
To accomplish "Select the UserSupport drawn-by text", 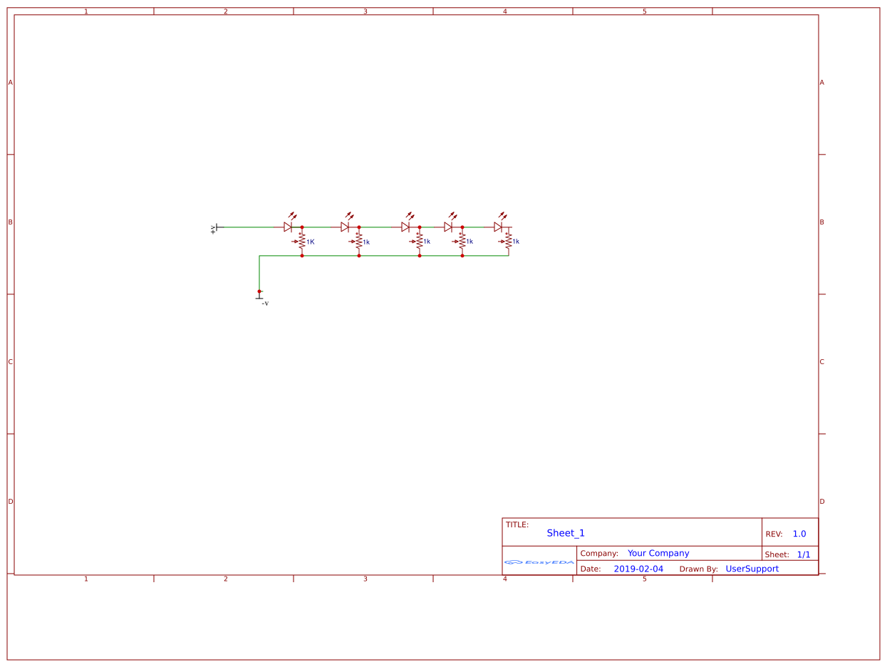I will coord(752,569).
